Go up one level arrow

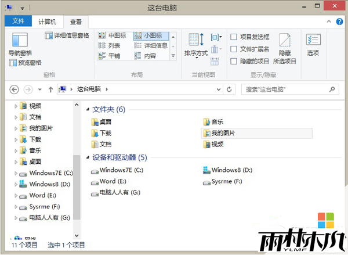click(50, 89)
